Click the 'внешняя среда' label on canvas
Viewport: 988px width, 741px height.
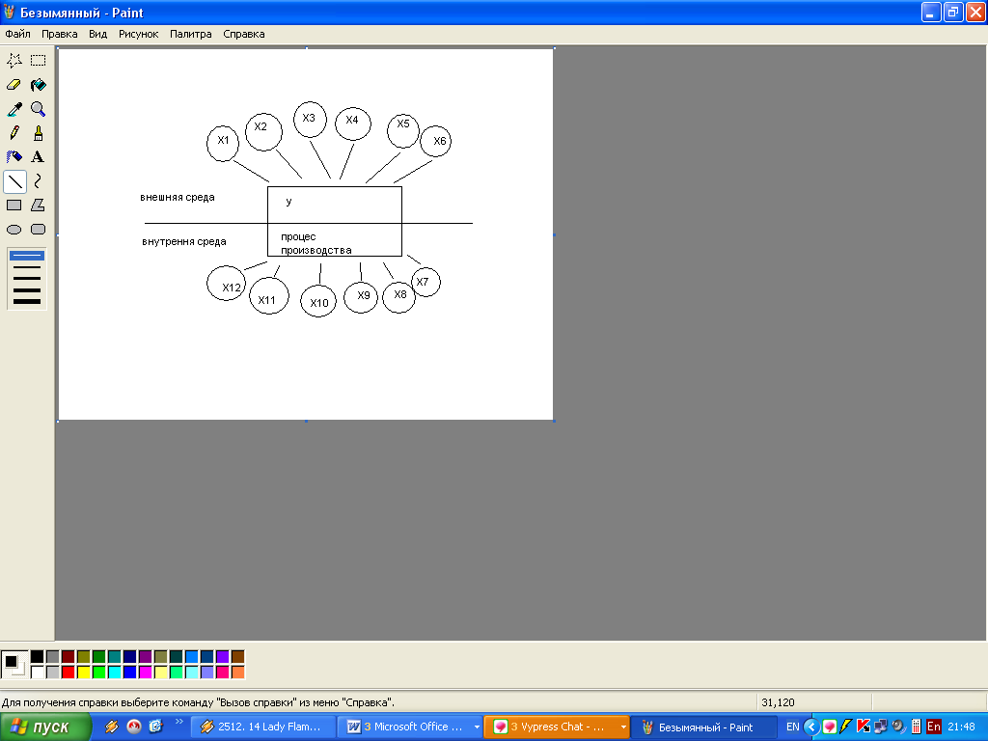(x=178, y=197)
